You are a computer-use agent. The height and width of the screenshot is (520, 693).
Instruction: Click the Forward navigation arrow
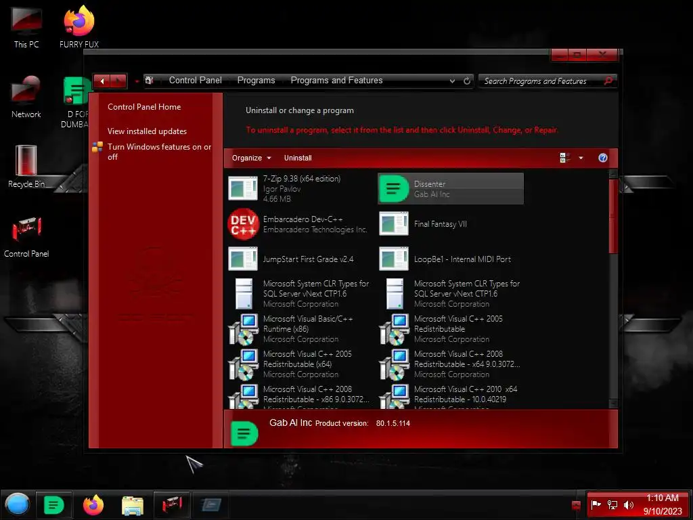click(118, 81)
